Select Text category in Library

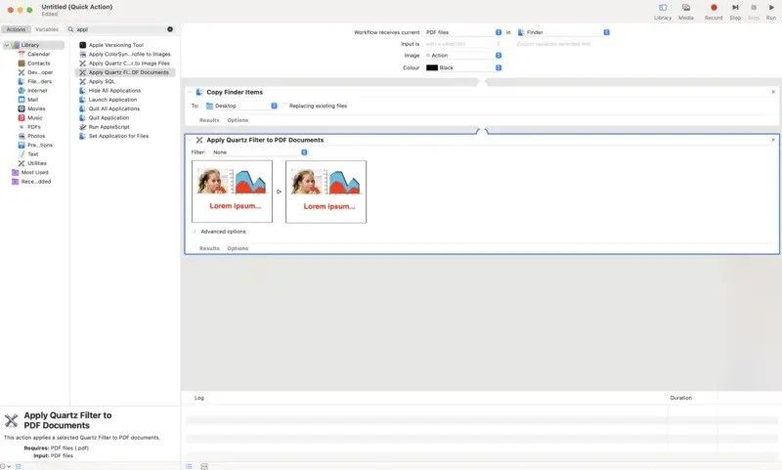coord(33,154)
